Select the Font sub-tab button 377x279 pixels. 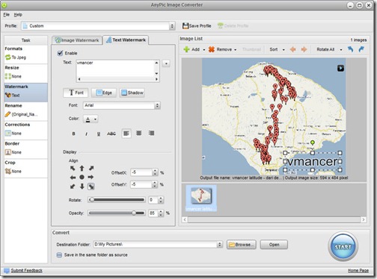click(x=76, y=93)
